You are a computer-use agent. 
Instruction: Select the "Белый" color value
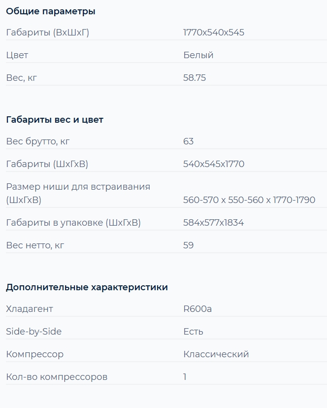click(198, 55)
